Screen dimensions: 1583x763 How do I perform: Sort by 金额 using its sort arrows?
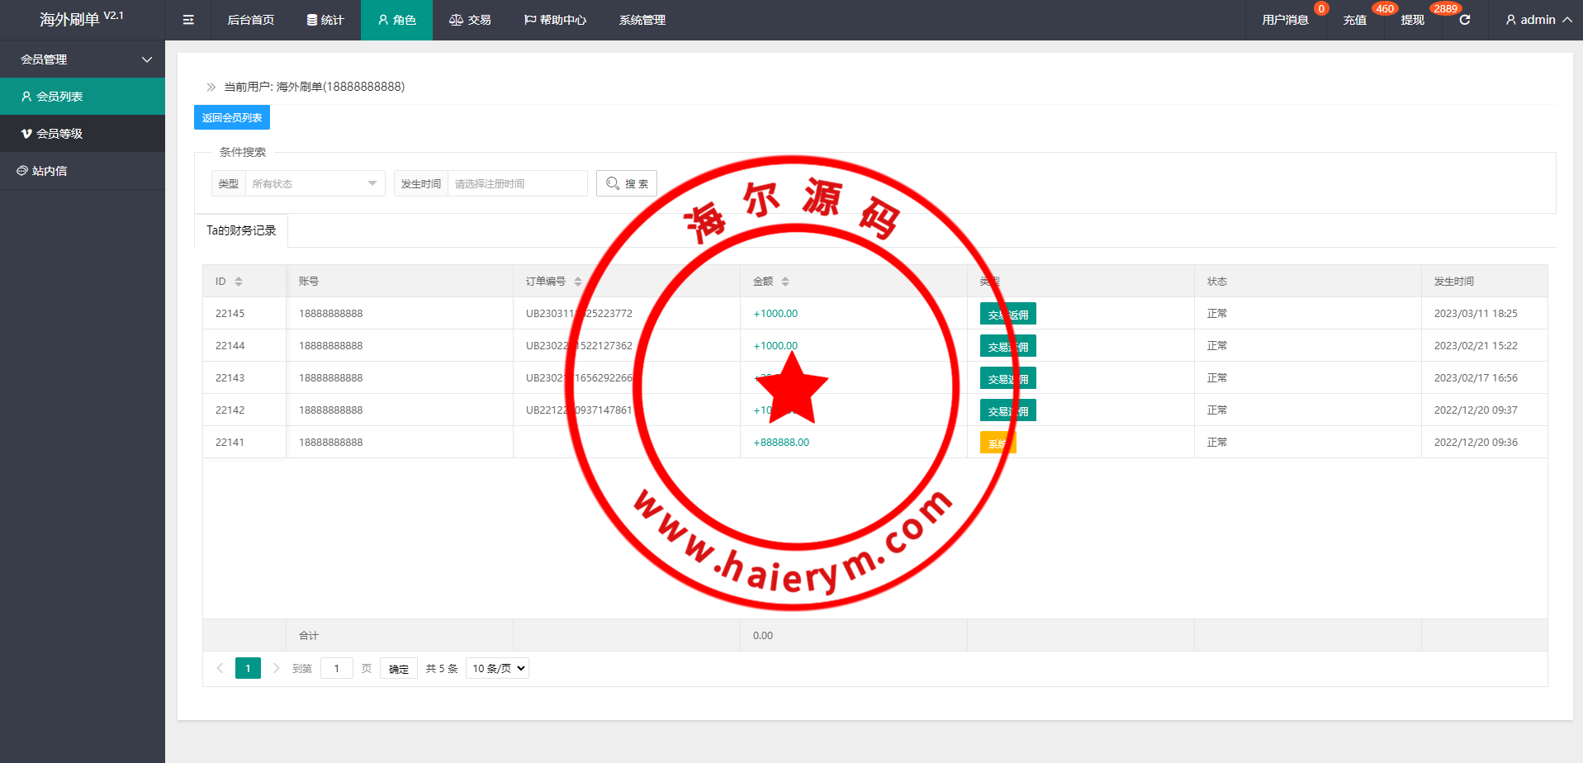(x=785, y=282)
